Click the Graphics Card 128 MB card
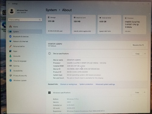This screenshot has height=114, width=152. click(84, 24)
